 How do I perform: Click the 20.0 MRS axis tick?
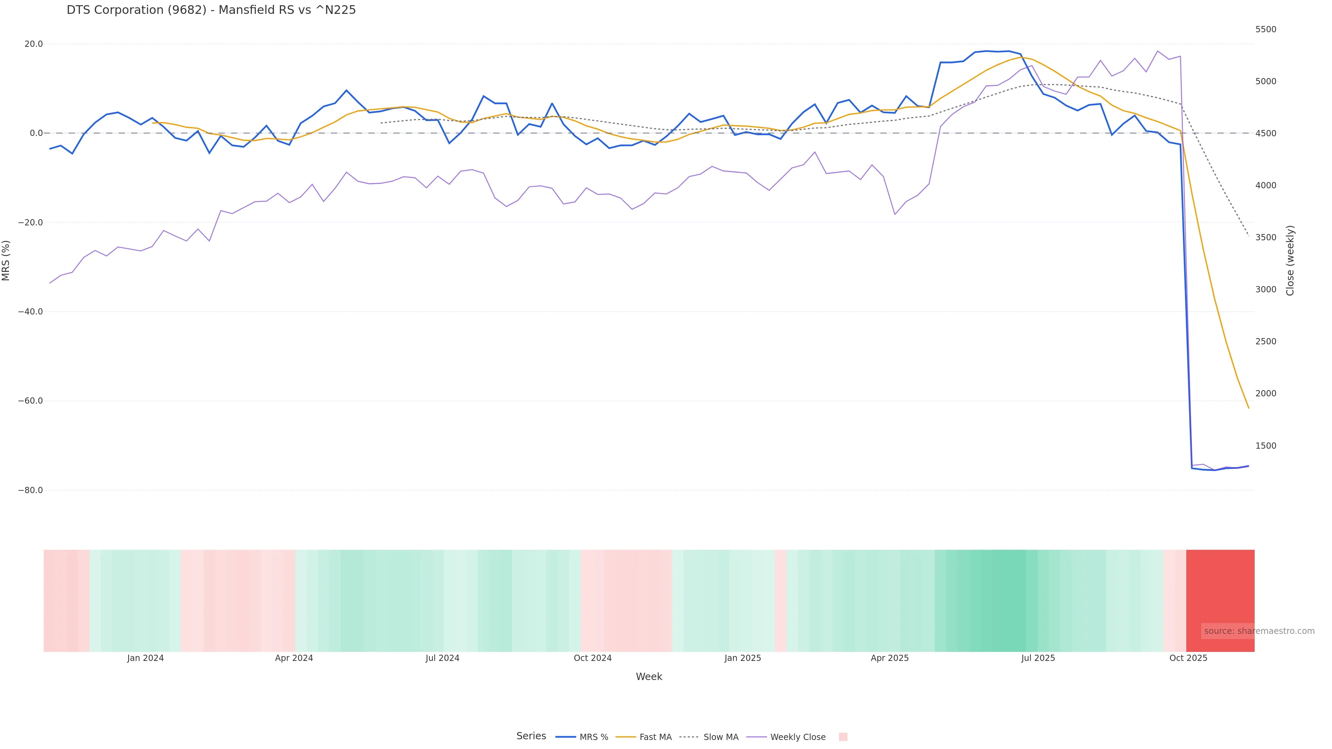(x=34, y=44)
